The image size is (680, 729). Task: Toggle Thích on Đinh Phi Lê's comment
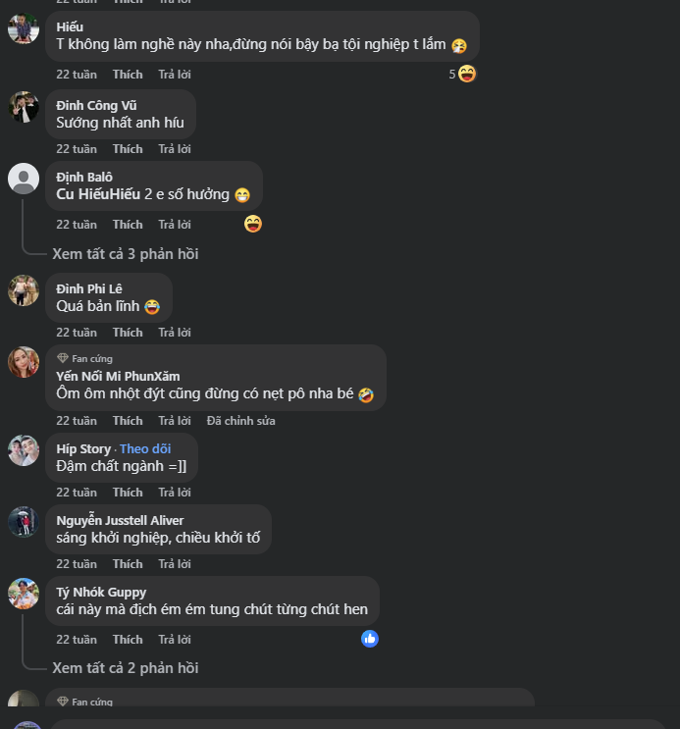pos(128,333)
